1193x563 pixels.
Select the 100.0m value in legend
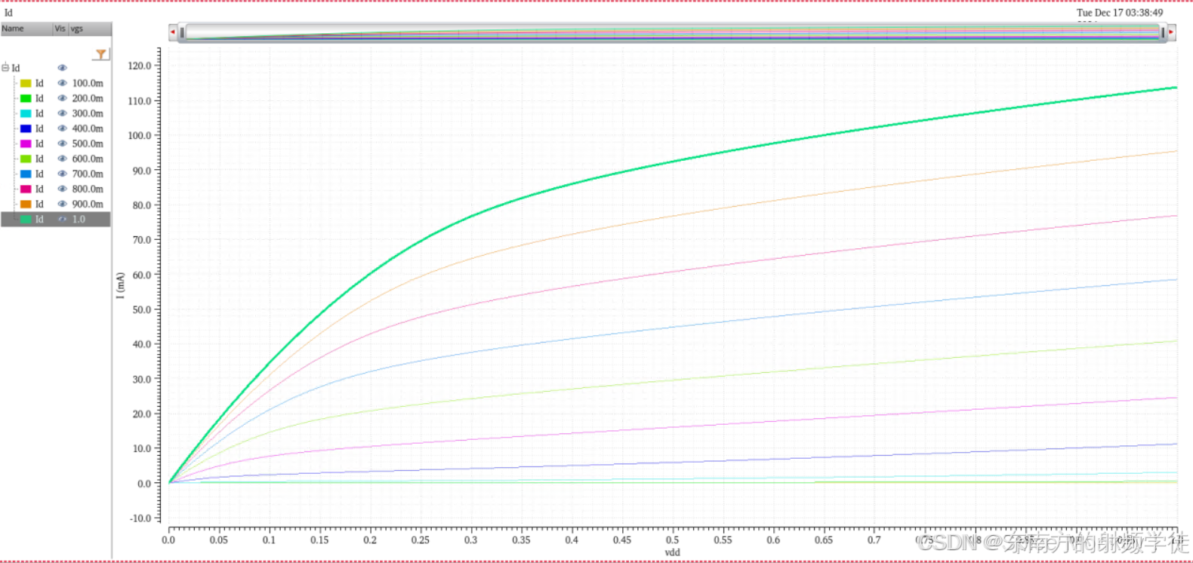(x=88, y=83)
